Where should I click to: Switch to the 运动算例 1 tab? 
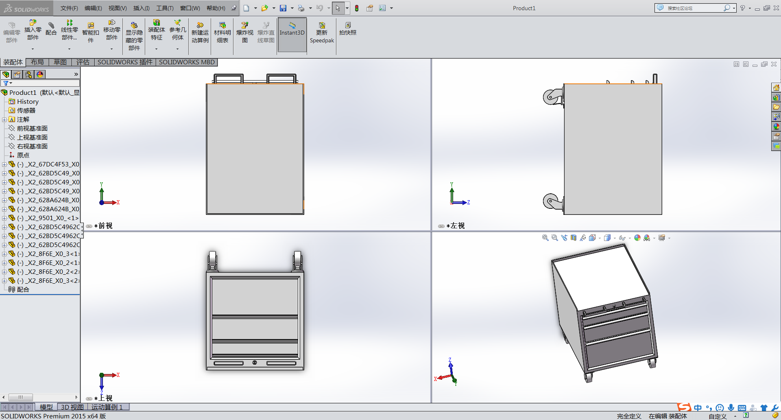tap(107, 407)
